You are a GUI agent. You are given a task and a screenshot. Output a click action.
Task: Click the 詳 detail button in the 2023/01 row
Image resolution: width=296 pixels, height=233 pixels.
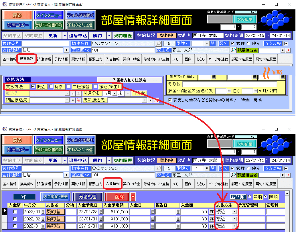212,226
